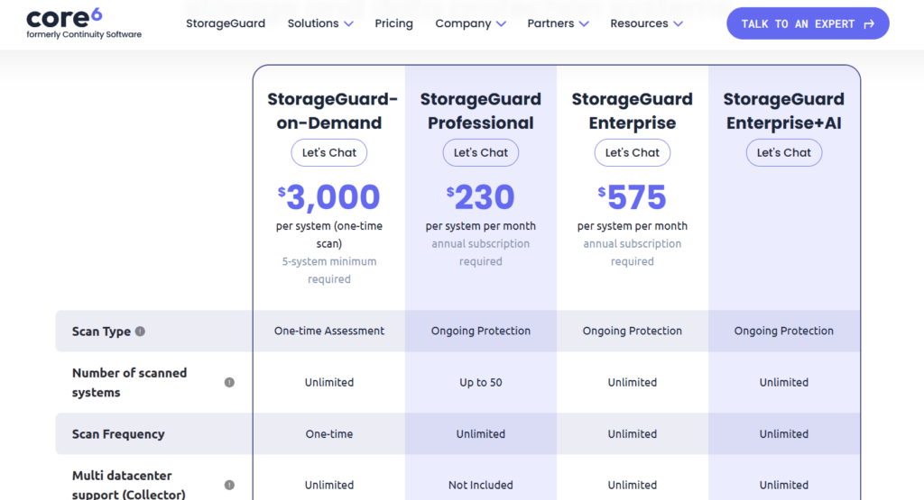This screenshot has width=924, height=500.
Task: Click the 'Multi datacenter support (Collector)' label
Action: [128, 485]
